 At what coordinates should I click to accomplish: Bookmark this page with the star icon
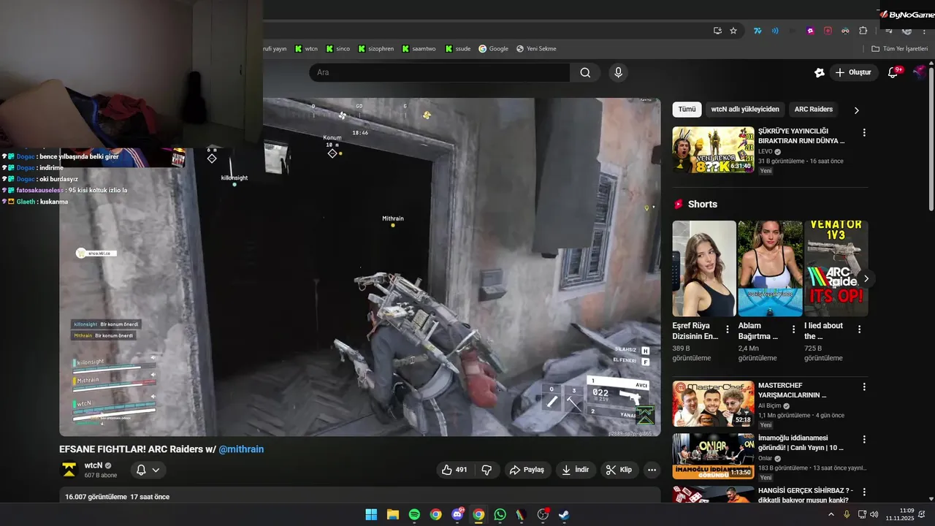point(733,31)
